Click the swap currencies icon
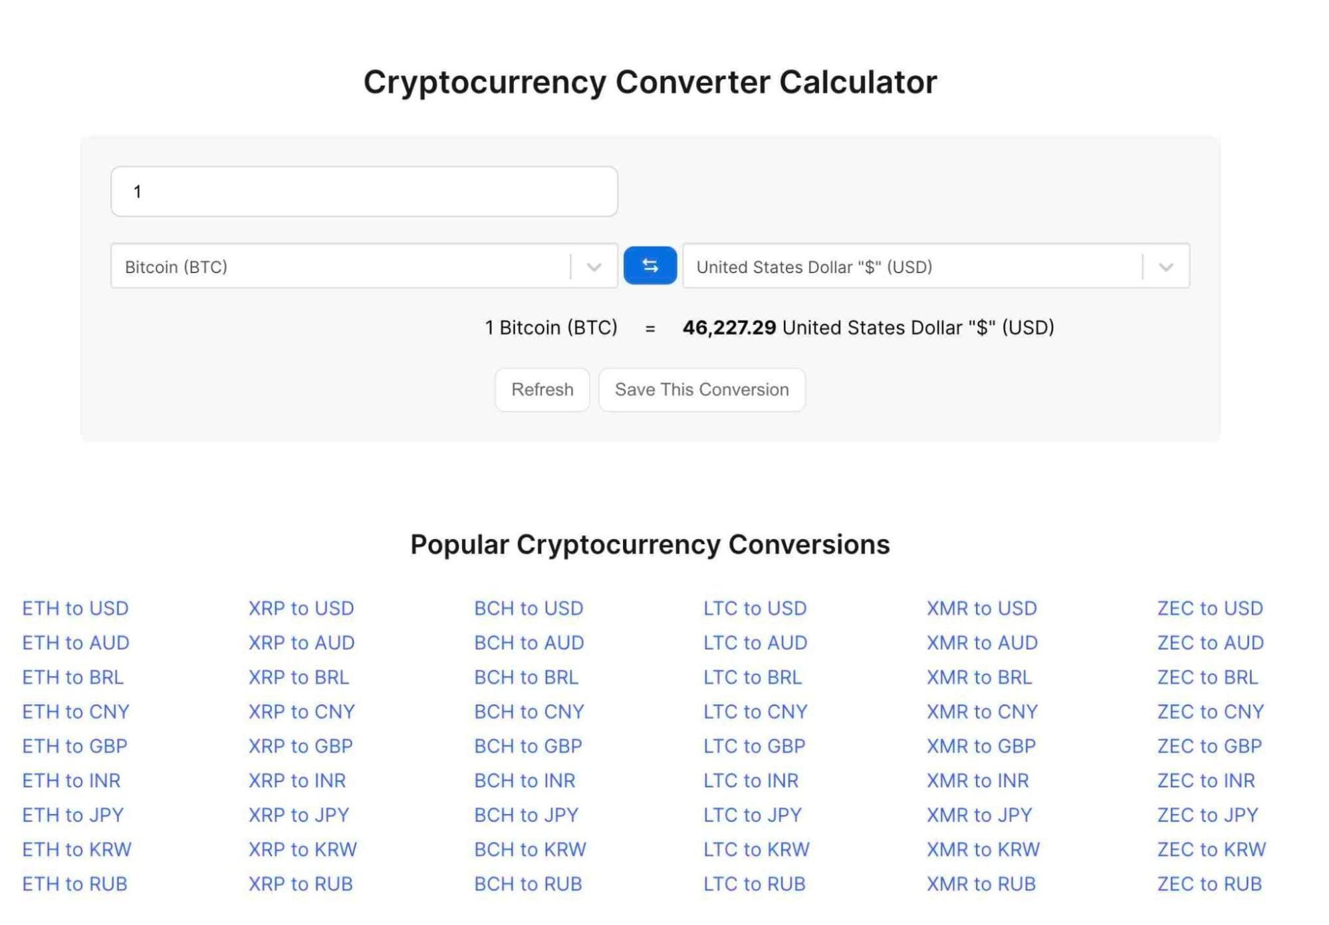The height and width of the screenshot is (925, 1329). click(650, 266)
